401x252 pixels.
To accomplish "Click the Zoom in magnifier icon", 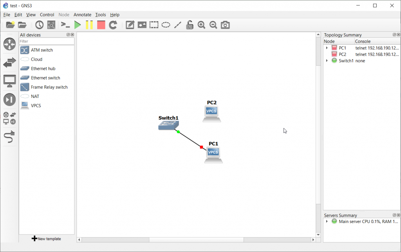I will [202, 25].
